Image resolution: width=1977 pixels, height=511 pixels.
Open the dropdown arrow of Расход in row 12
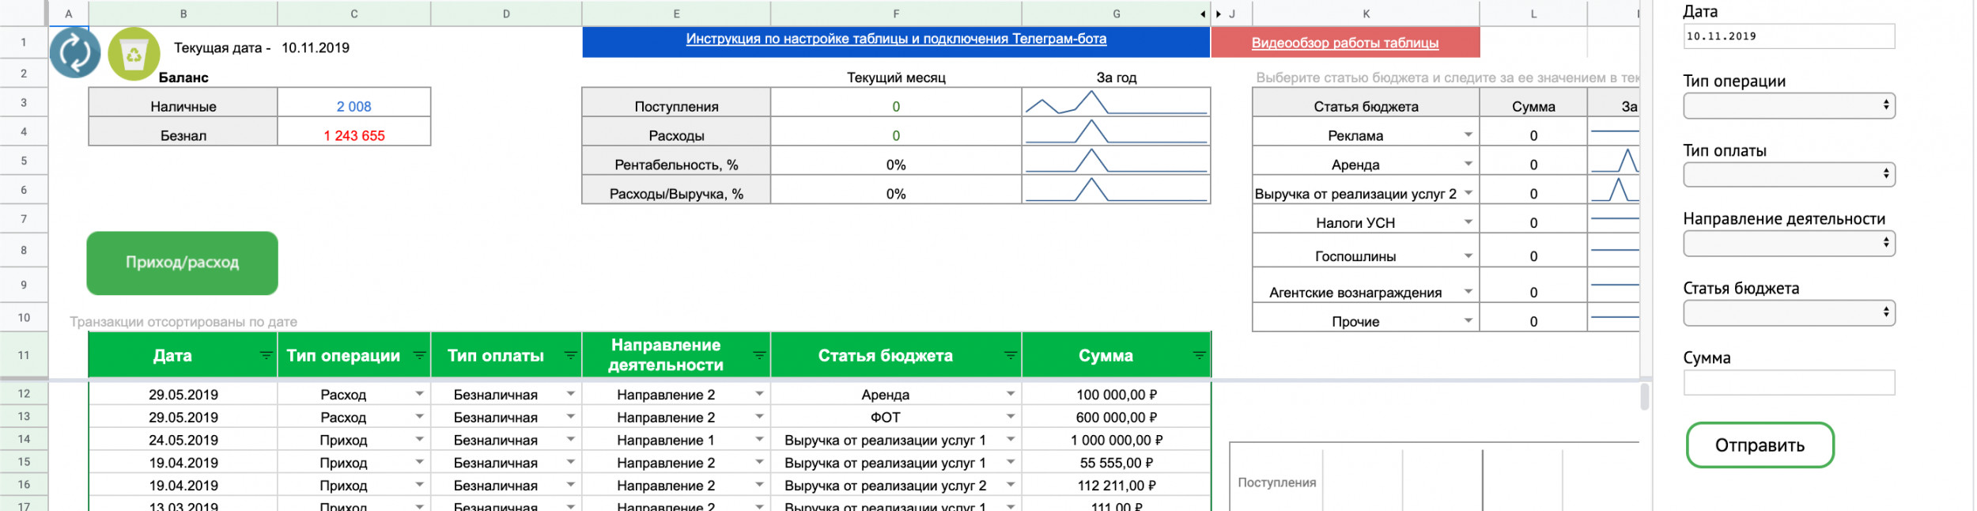coord(419,394)
